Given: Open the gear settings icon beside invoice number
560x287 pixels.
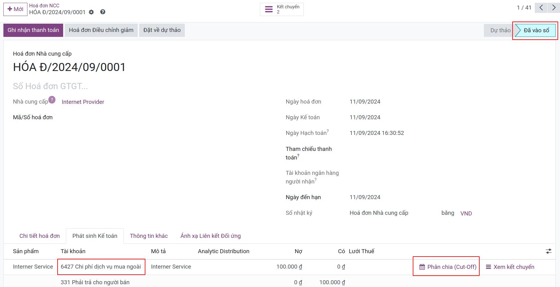Looking at the screenshot, I should (91, 12).
